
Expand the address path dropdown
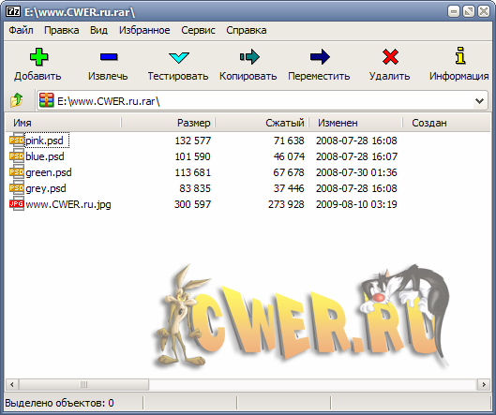point(479,101)
